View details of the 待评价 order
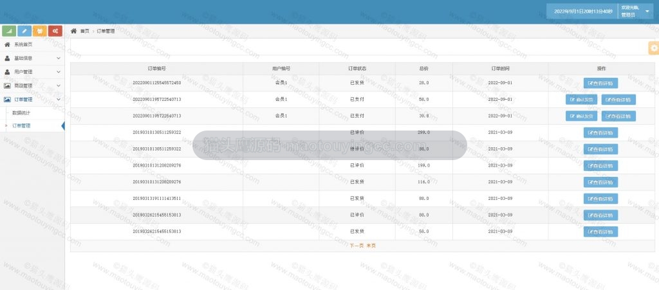This screenshot has width=659, height=290. click(x=600, y=149)
